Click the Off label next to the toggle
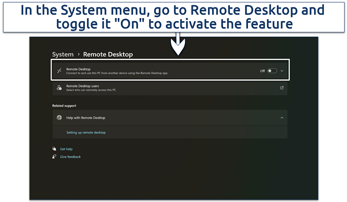The width and height of the screenshot is (347, 202). click(262, 71)
